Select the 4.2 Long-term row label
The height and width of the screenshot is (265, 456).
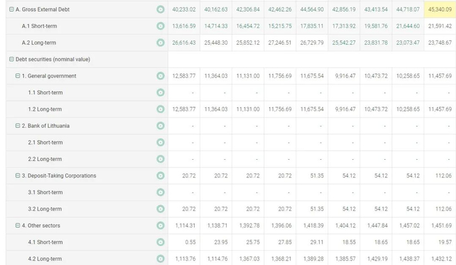pyautogui.click(x=45, y=259)
